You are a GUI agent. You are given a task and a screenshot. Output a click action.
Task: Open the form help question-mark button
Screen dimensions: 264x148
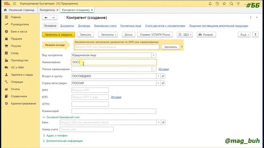pyautogui.click(x=255, y=35)
